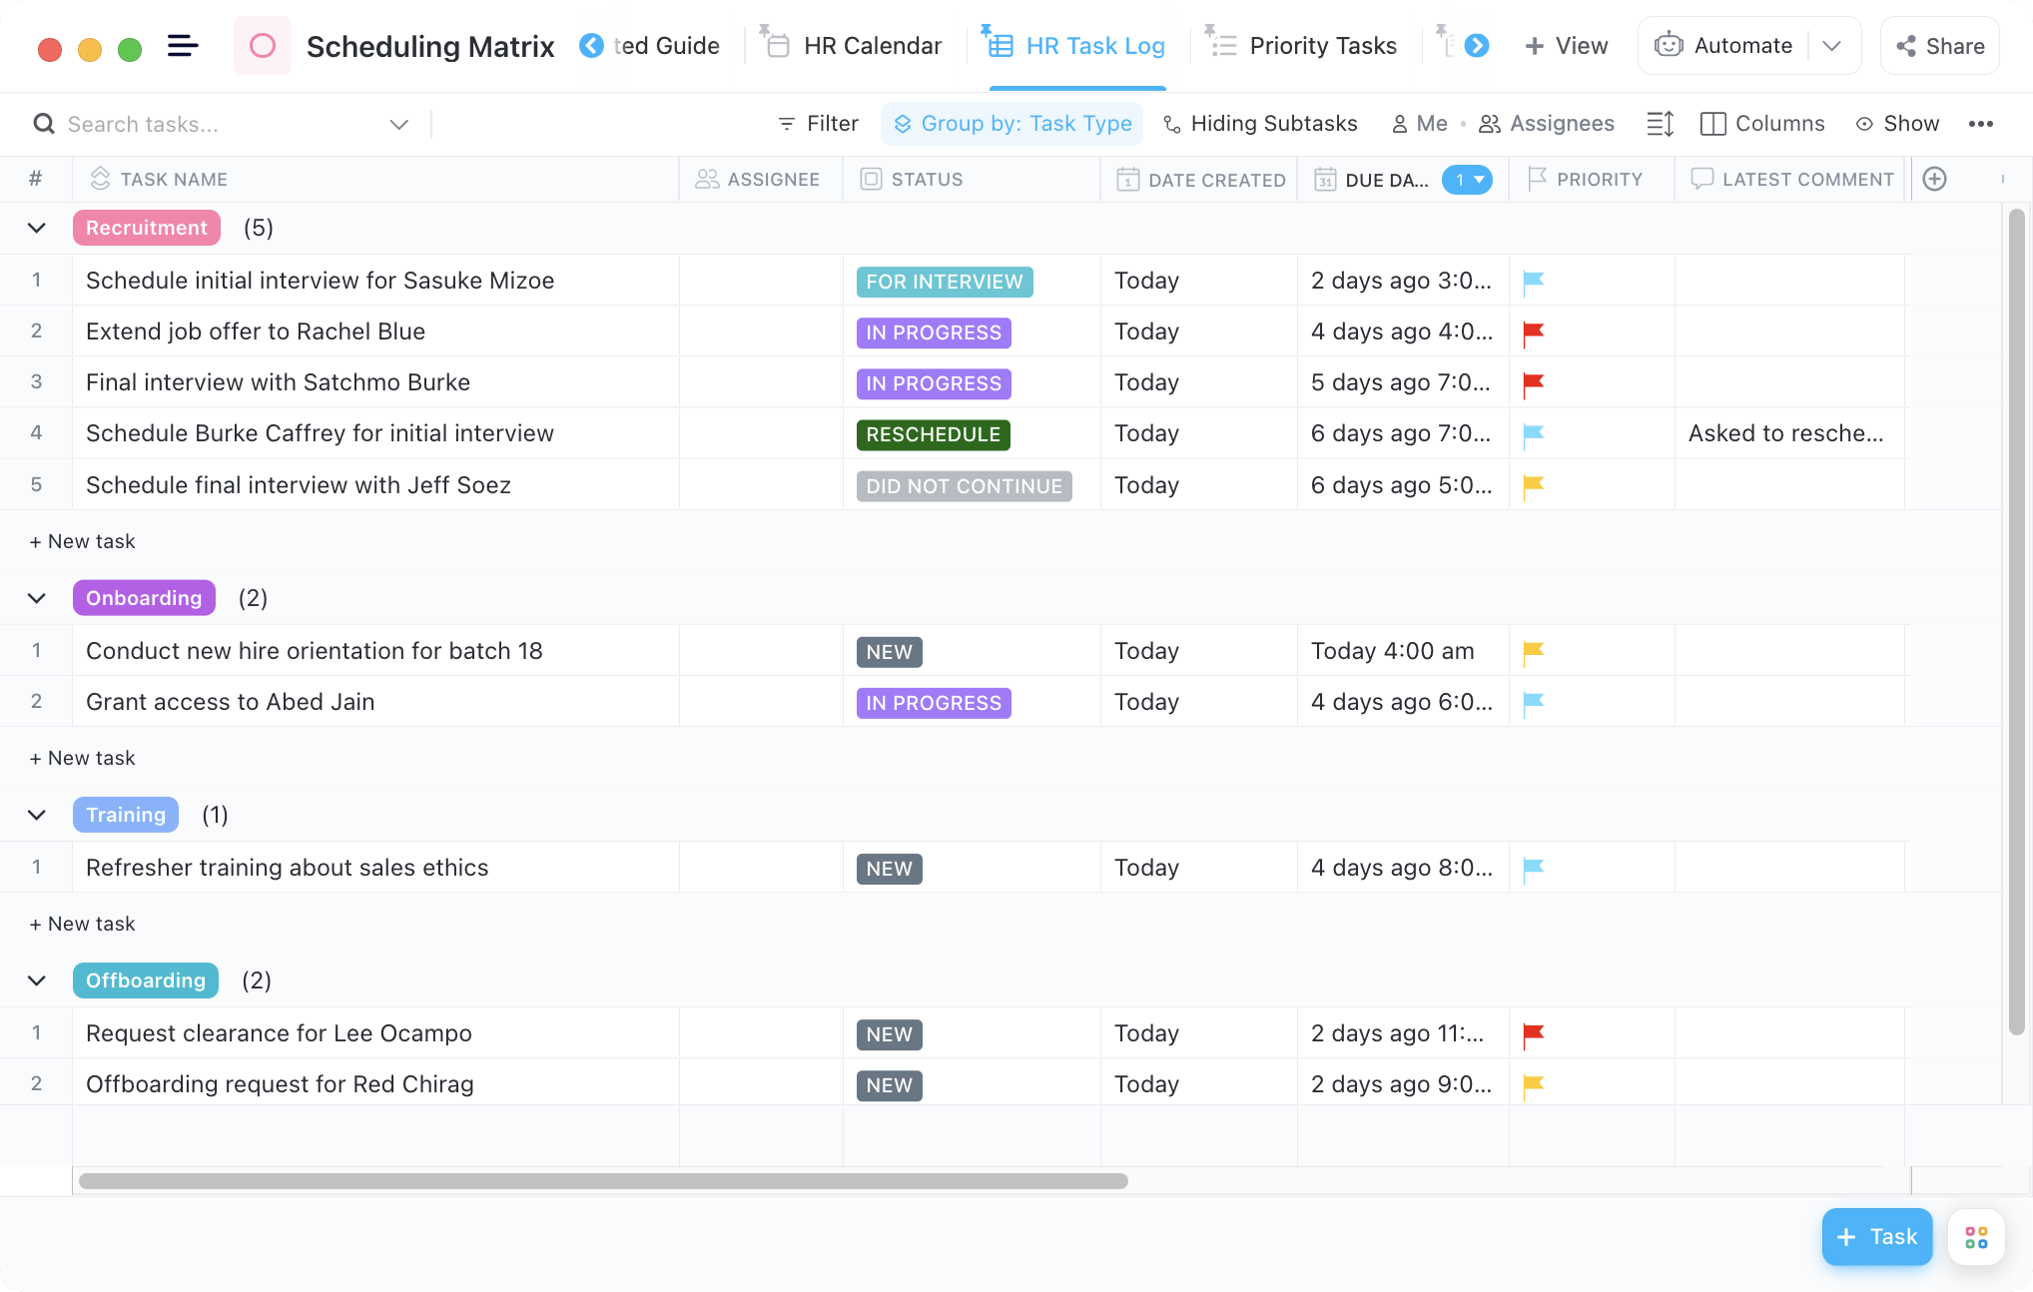Click the row height adjust icon
This screenshot has width=2033, height=1292.
pyautogui.click(x=1660, y=124)
